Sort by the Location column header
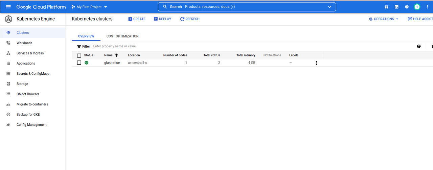 click(134, 55)
